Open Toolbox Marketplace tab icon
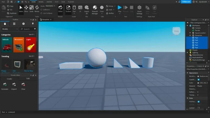This screenshot has width=210, height=118. [x=5, y=24]
